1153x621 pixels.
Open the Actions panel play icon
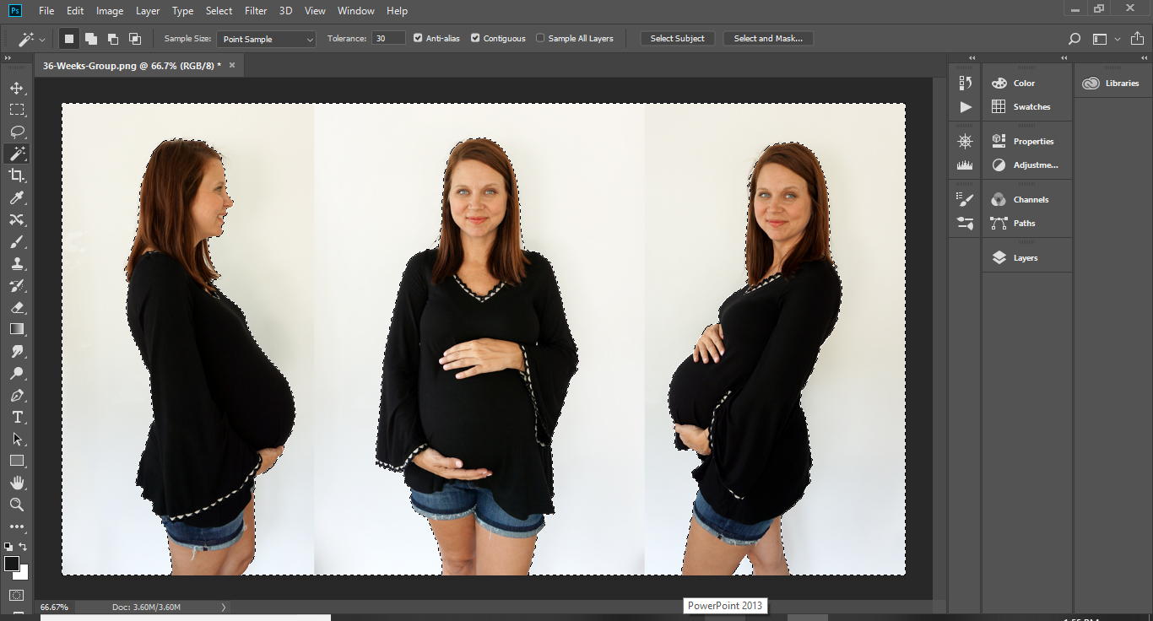coord(966,107)
